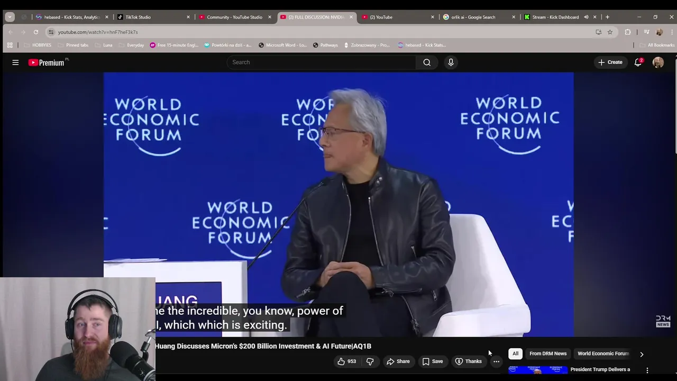Start voice search with the microphone icon
The height and width of the screenshot is (381, 677).
451,62
